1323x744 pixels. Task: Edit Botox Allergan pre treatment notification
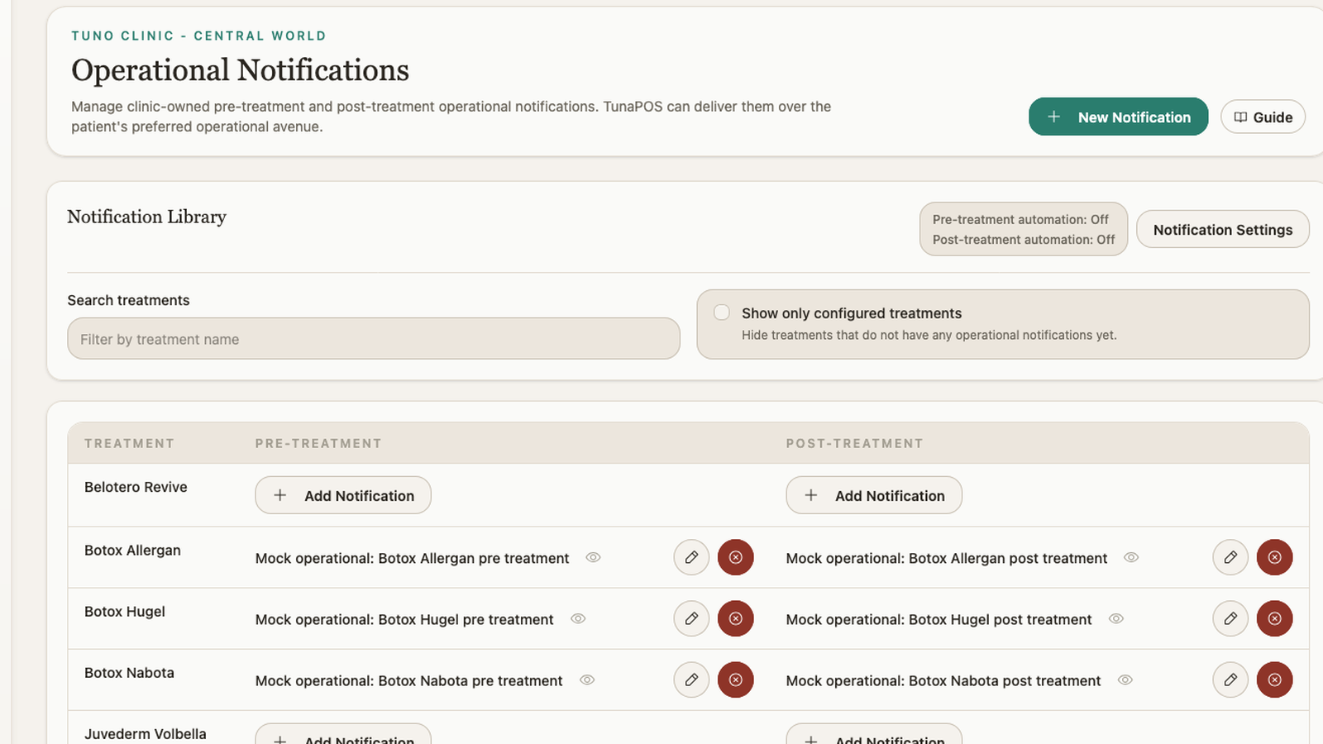(x=691, y=557)
